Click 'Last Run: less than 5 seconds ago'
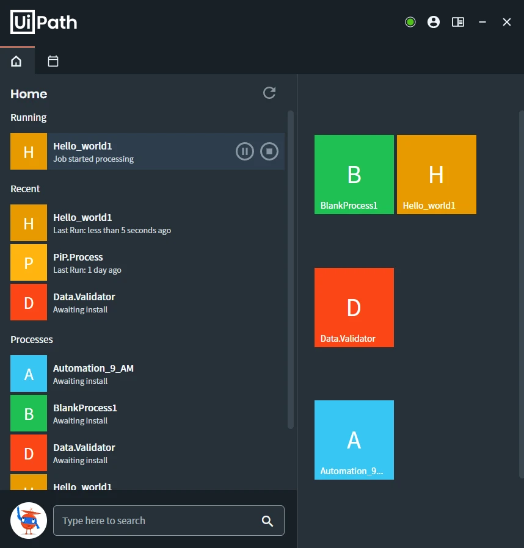 click(x=112, y=230)
